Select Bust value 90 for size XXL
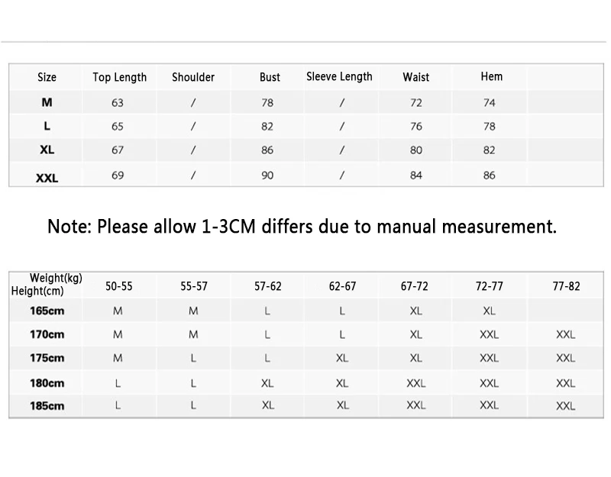Image resolution: width=611 pixels, height=477 pixels. point(267,176)
